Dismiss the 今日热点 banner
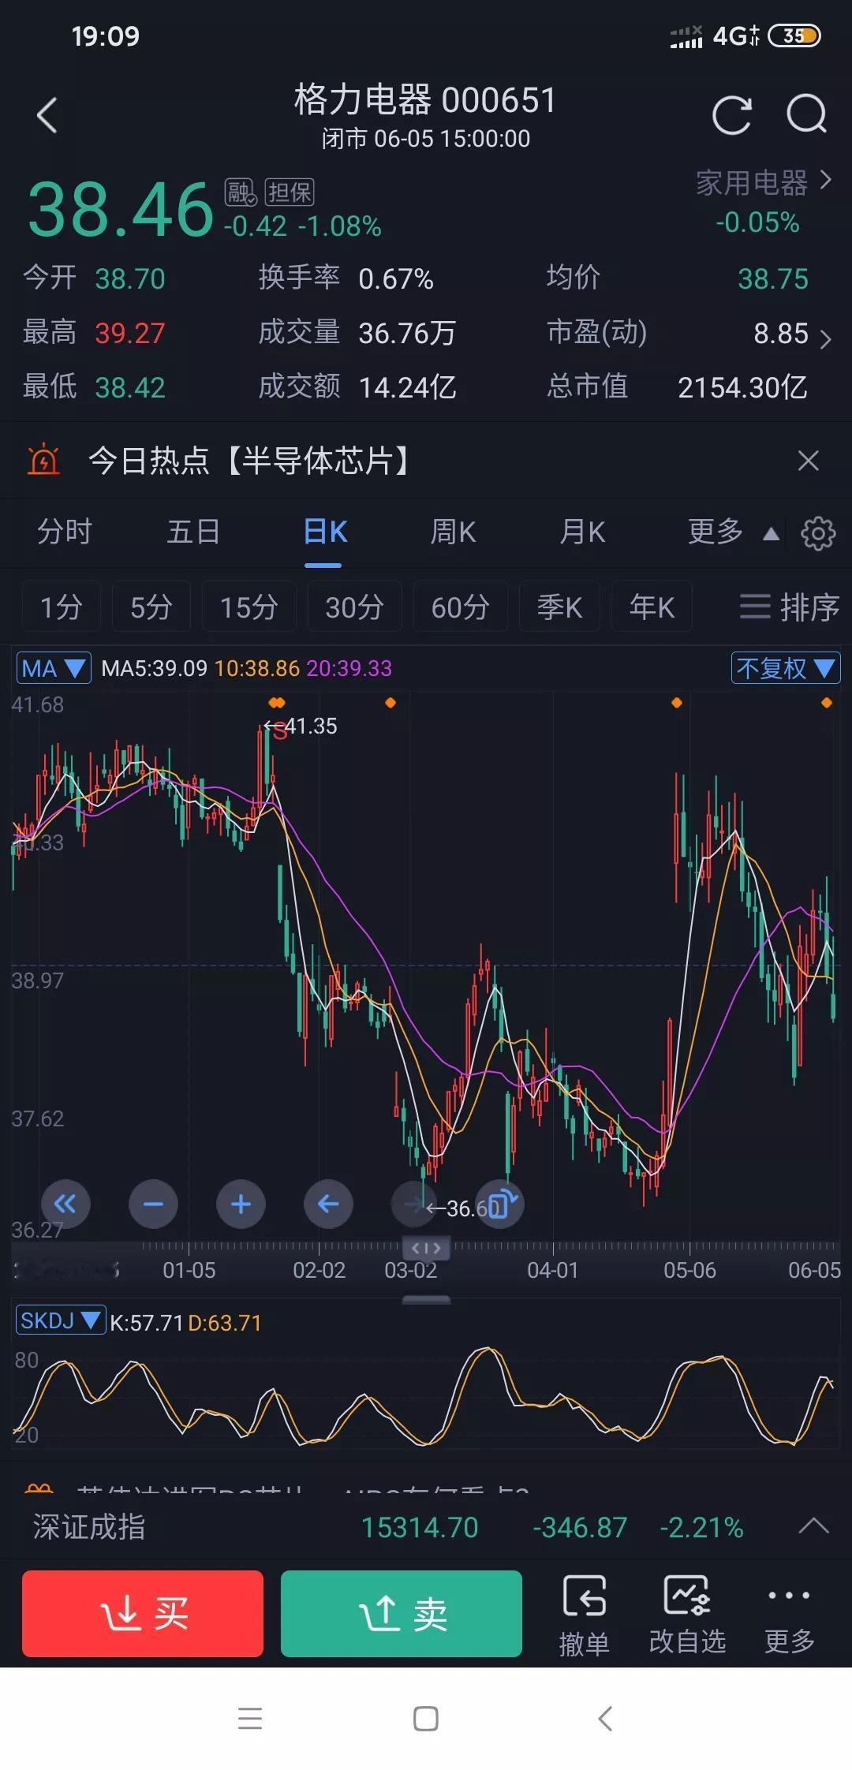Screen dimensions: 852x1770 [809, 461]
